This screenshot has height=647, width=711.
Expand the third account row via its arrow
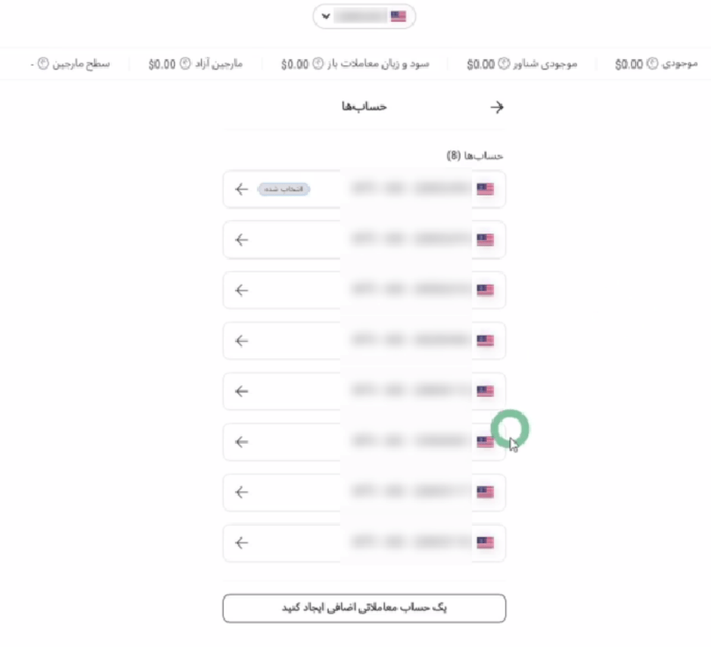(239, 290)
